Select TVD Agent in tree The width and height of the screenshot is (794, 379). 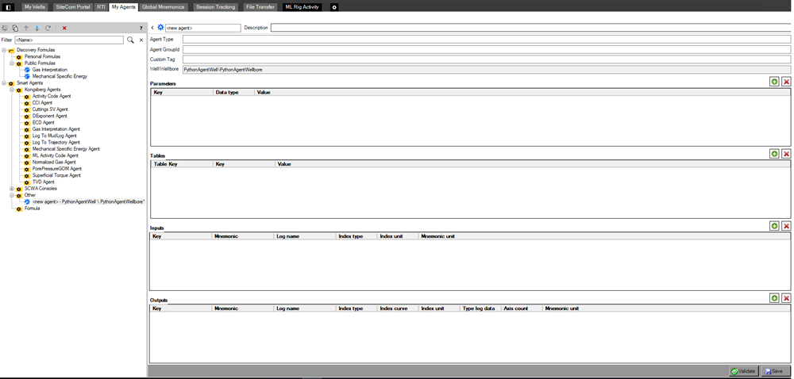coord(43,182)
